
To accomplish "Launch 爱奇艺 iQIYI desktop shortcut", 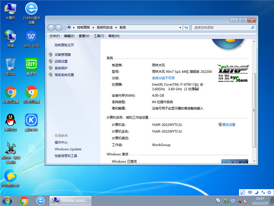I will pos(31,67).
